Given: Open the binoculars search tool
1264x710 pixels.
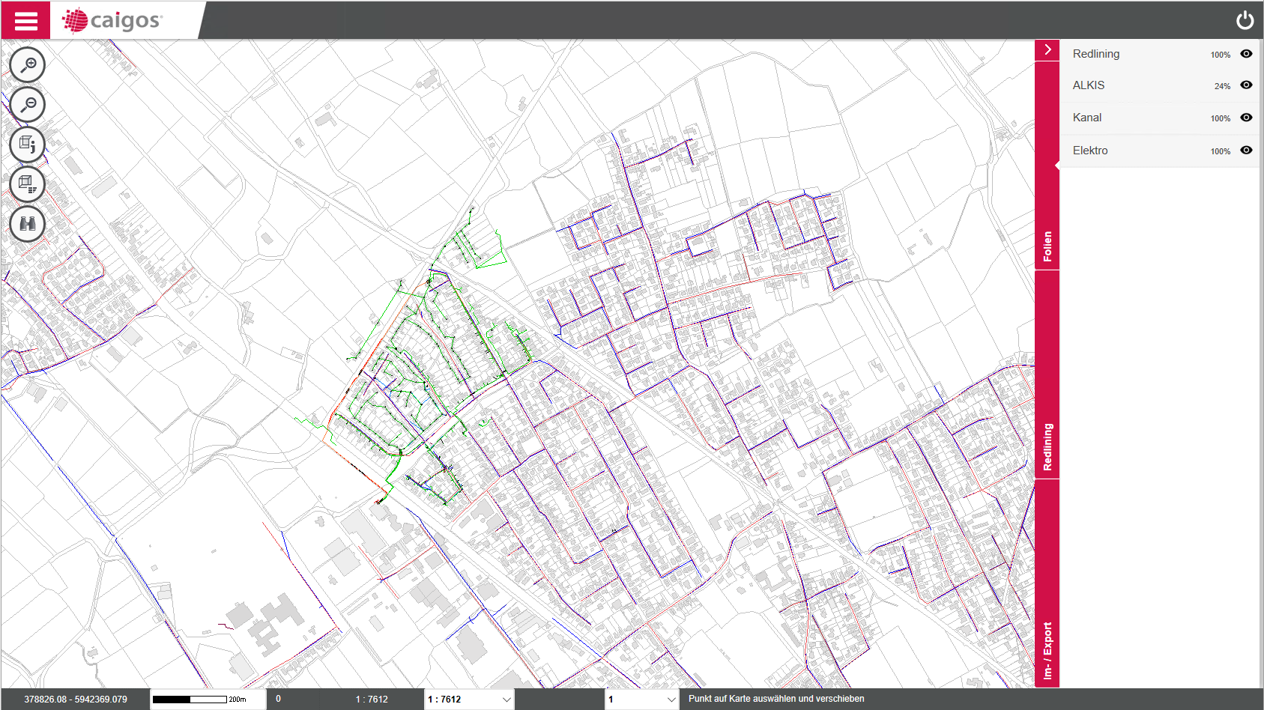Looking at the screenshot, I should pyautogui.click(x=28, y=224).
